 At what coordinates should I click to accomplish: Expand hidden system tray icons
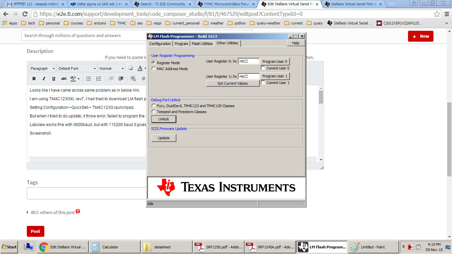pyautogui.click(x=403, y=247)
